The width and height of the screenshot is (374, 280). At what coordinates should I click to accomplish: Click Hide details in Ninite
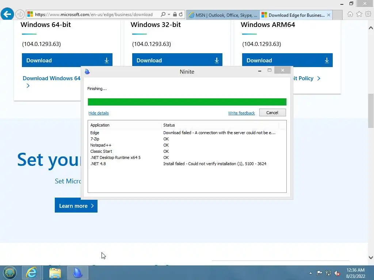coord(99,113)
